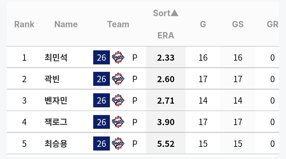
Task: Click the Name column header
Action: coord(66,24)
